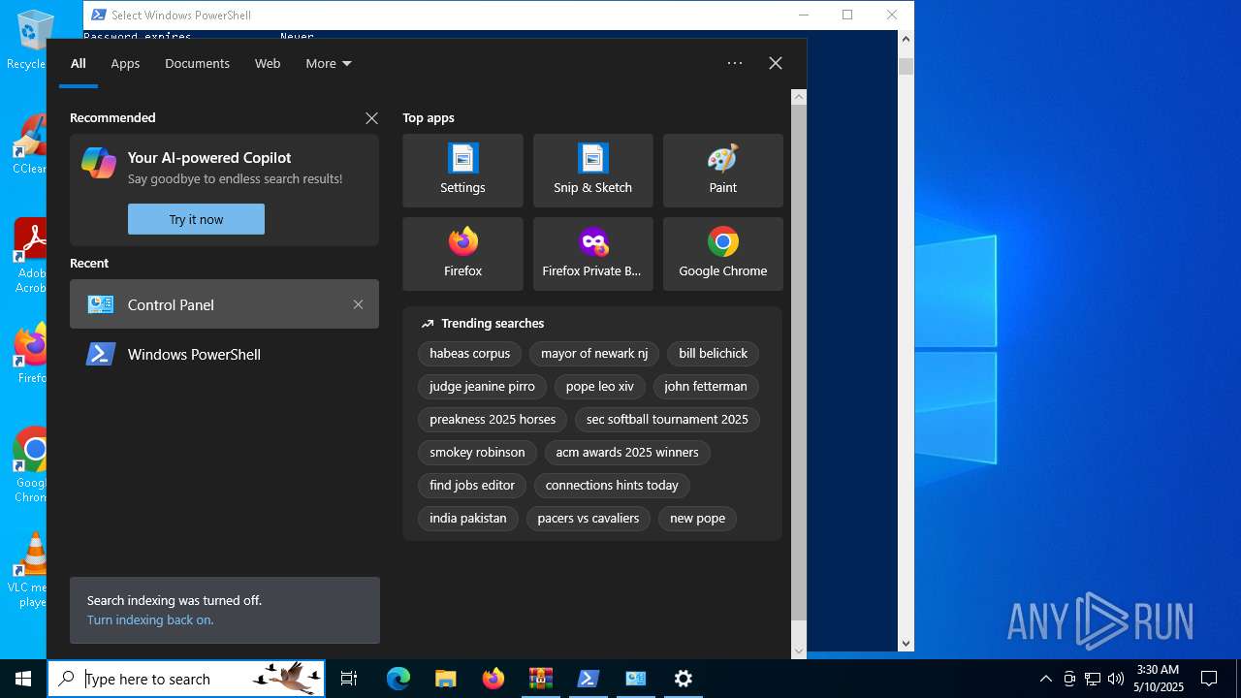Open the notification center icon
The image size is (1241, 698).
point(1209,679)
